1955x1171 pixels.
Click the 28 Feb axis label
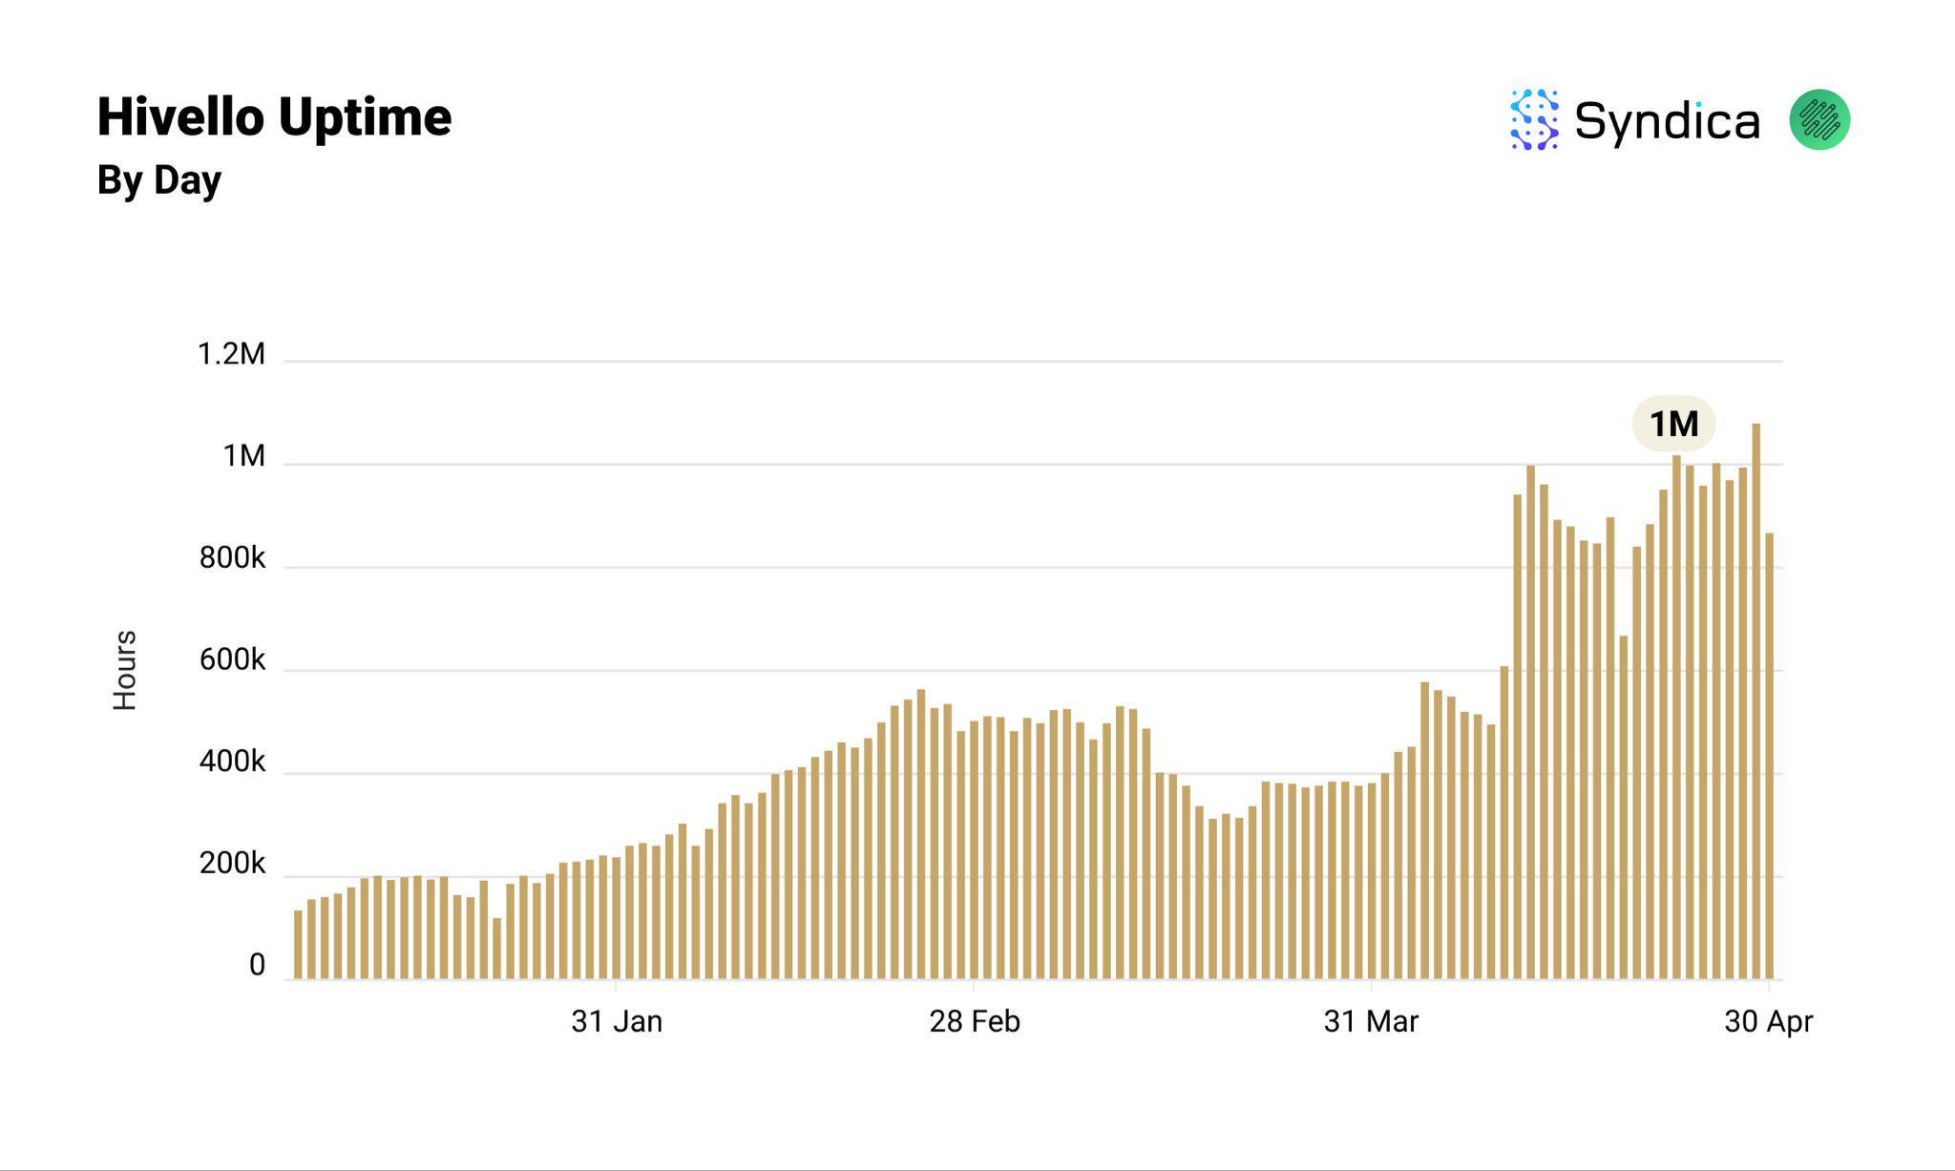tap(975, 1022)
